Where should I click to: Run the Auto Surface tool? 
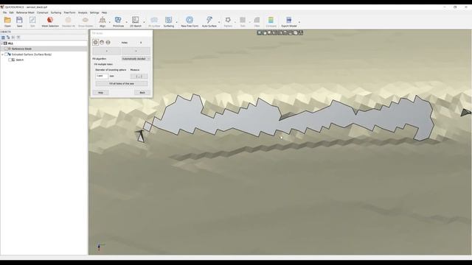click(x=209, y=21)
